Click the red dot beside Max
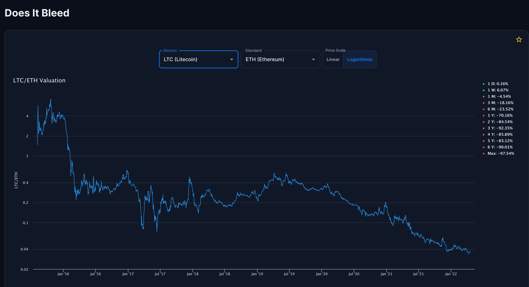The image size is (529, 287). coord(483,154)
